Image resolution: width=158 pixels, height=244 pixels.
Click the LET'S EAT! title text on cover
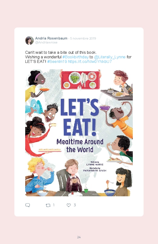pyautogui.click(x=80, y=117)
